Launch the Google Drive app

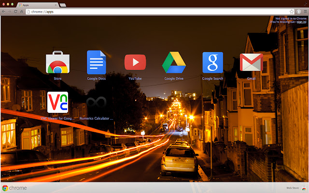[174, 62]
